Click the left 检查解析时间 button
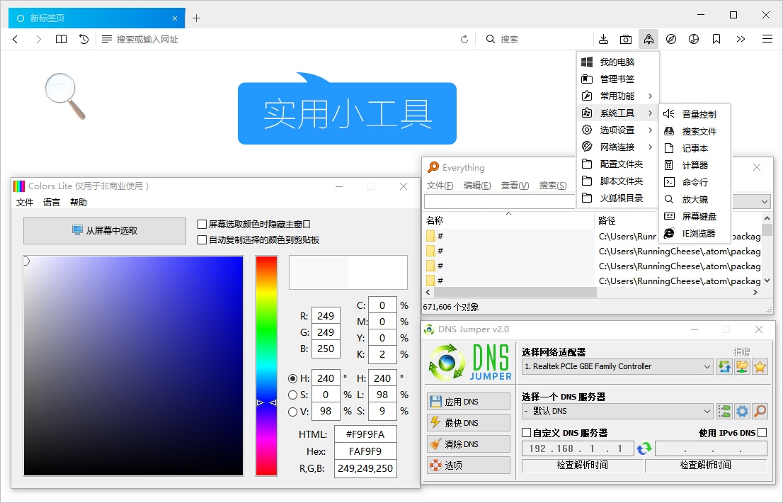The height and width of the screenshot is (503, 783). [x=582, y=465]
